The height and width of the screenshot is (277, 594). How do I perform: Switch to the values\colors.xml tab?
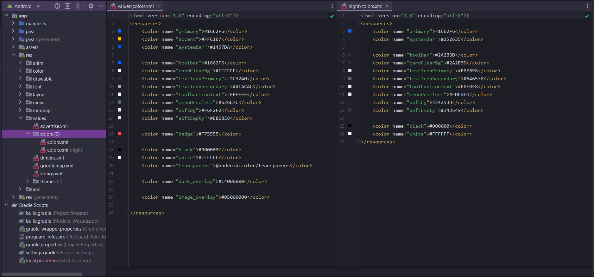[136, 6]
